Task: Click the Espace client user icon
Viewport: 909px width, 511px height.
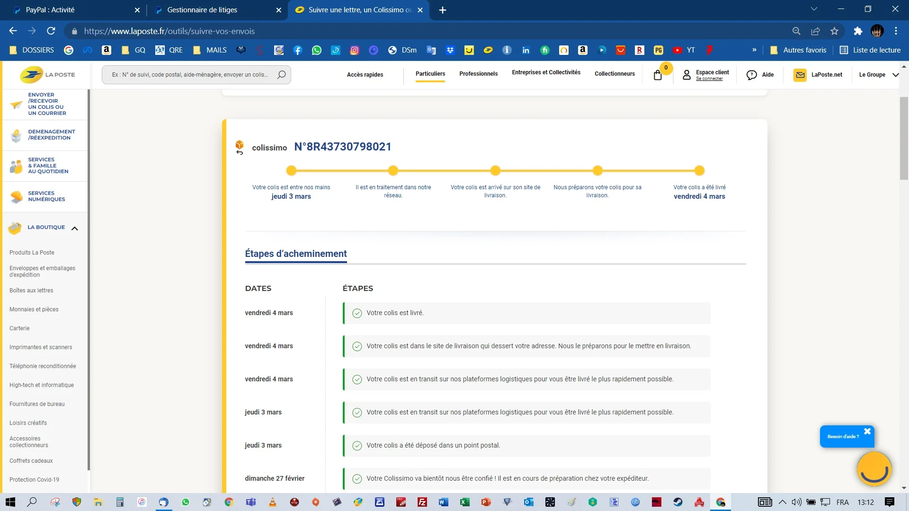Action: coord(686,75)
